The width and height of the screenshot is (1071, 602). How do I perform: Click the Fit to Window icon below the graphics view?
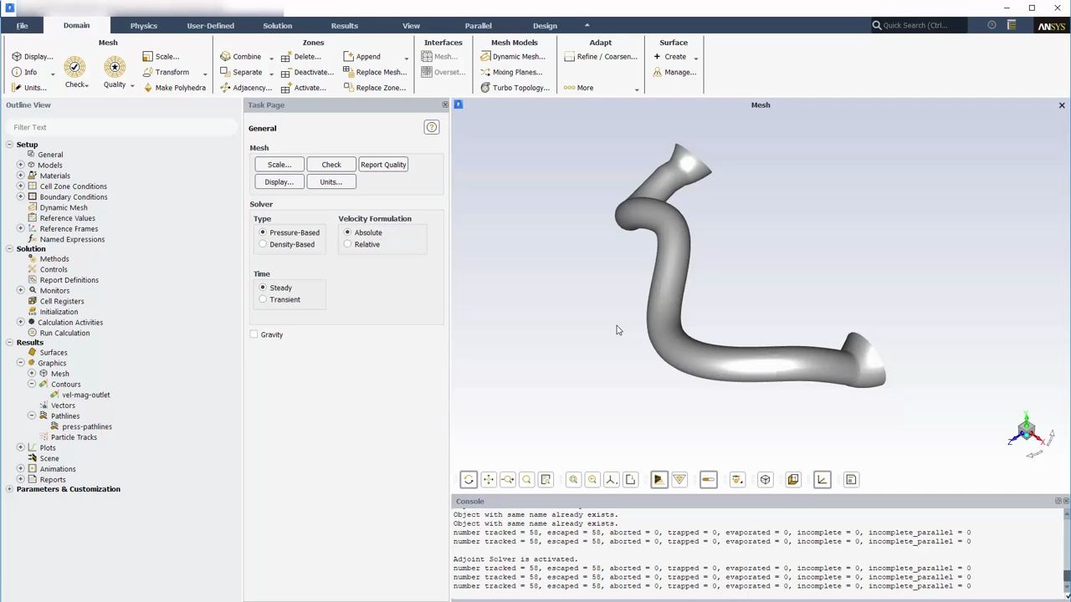pyautogui.click(x=546, y=479)
